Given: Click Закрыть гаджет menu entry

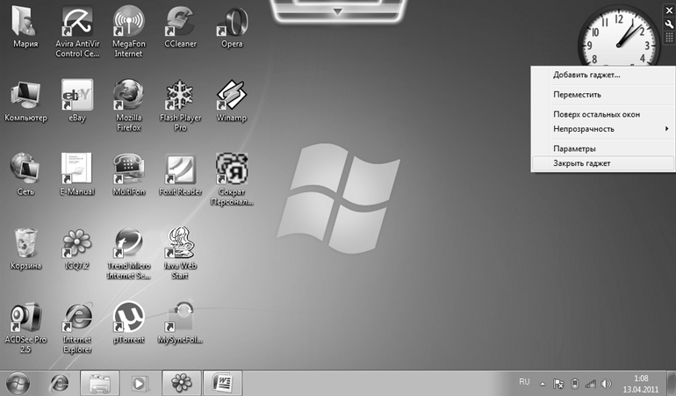Looking at the screenshot, I should coord(603,163).
